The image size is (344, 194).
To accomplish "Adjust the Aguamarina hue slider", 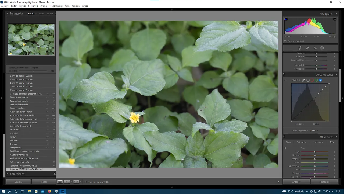I will coord(315,166).
